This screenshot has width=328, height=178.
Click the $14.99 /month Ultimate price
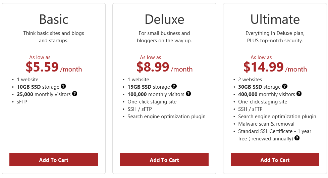point(275,67)
